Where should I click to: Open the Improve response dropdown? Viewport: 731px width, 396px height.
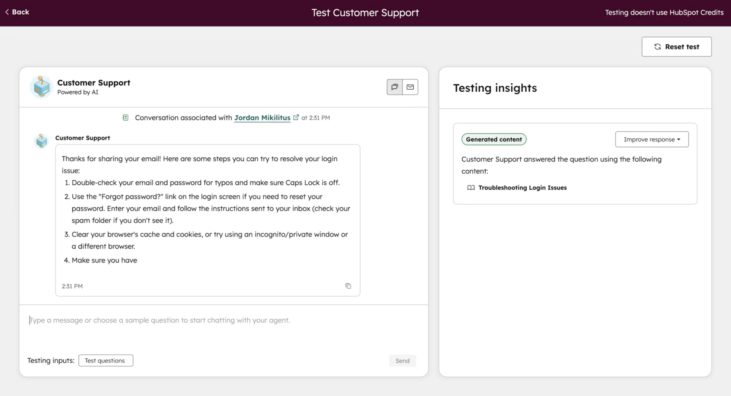652,139
